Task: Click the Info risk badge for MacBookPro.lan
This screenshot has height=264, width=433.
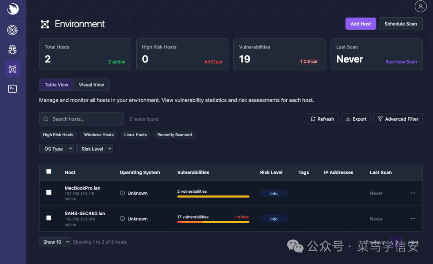Action: [x=274, y=193]
